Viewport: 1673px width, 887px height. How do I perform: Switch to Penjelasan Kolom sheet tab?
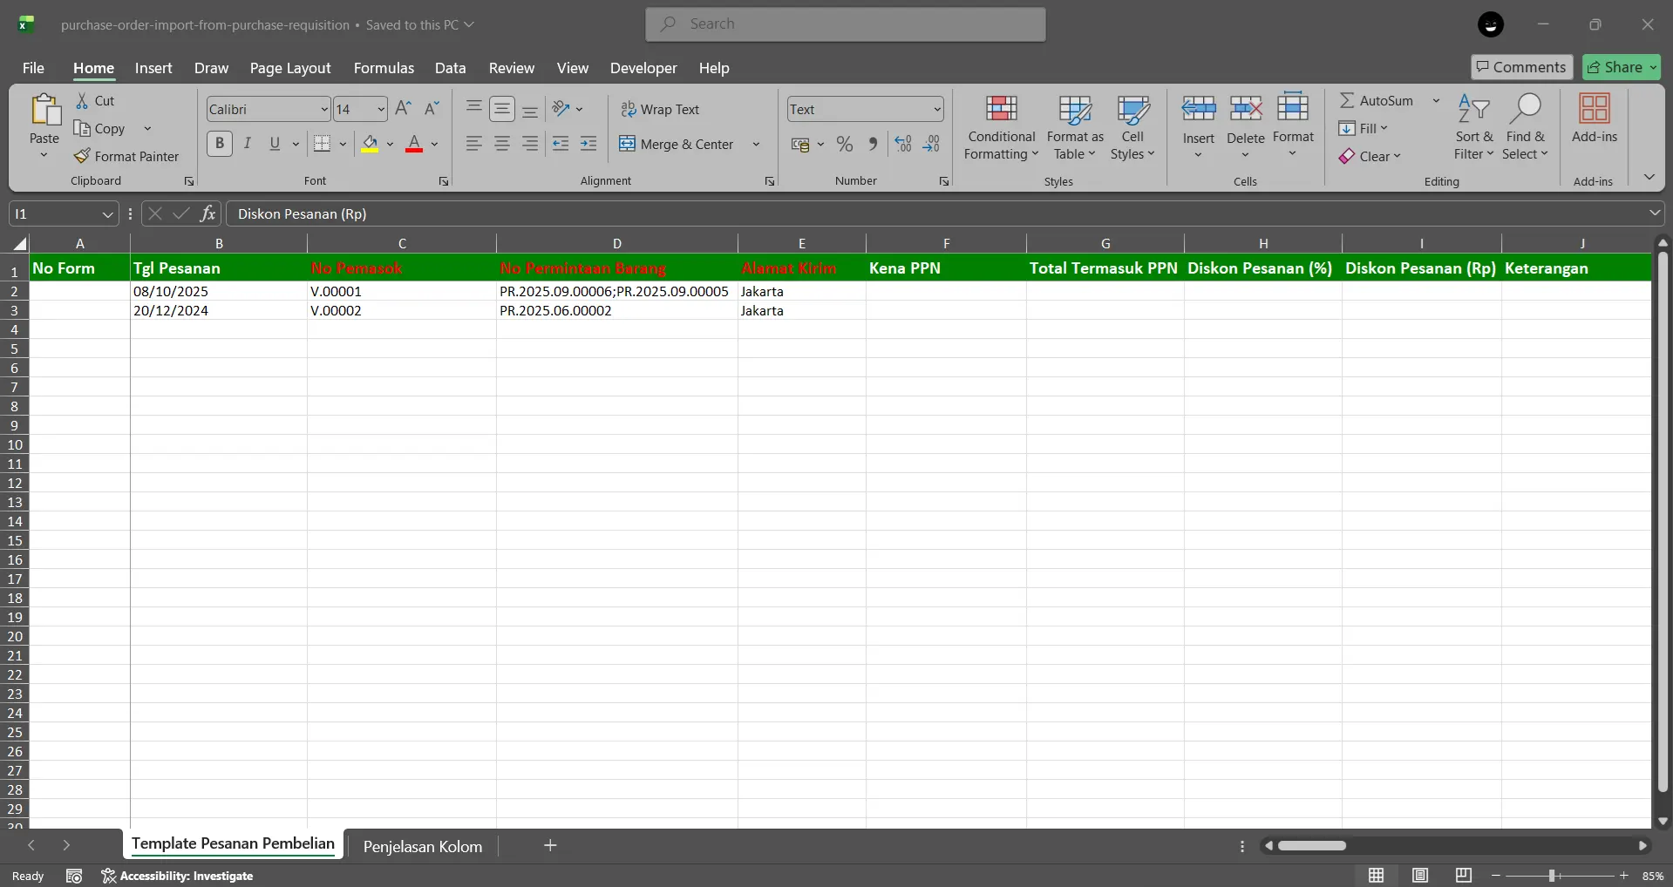click(422, 846)
